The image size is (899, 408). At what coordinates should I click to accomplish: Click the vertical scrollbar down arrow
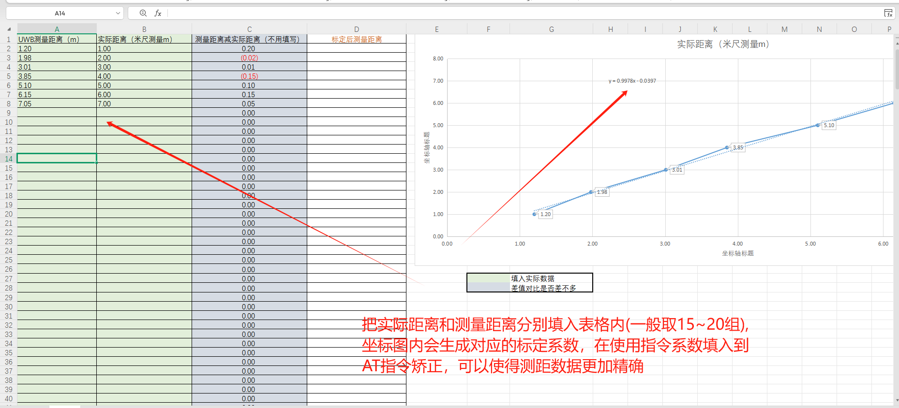tap(896, 400)
